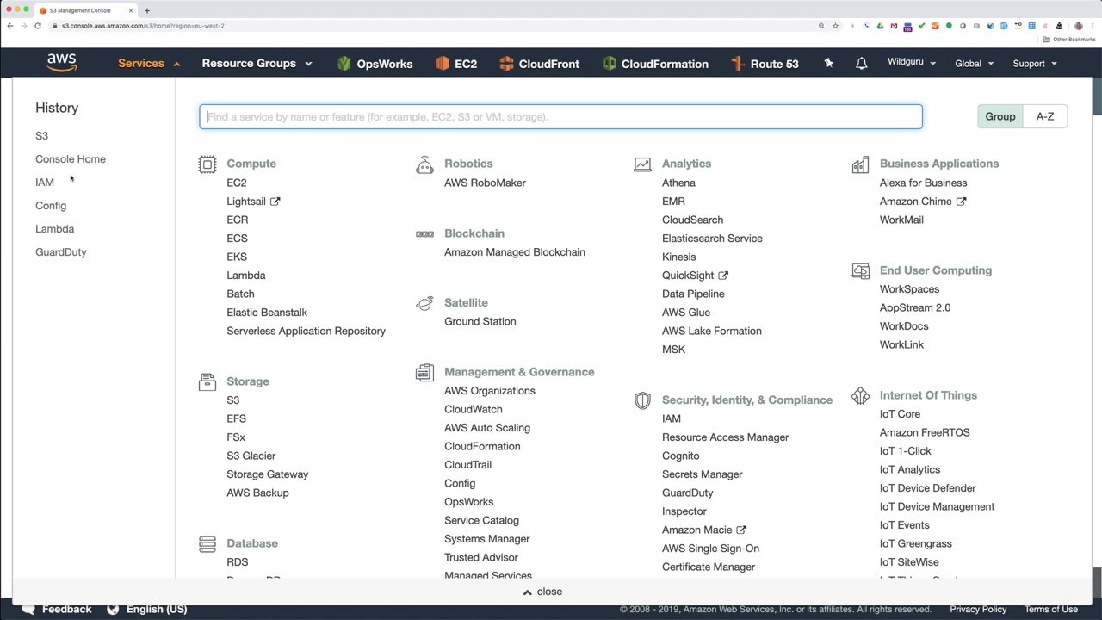Viewport: 1102px width, 620px height.
Task: Open S3 from History
Action: pos(41,136)
